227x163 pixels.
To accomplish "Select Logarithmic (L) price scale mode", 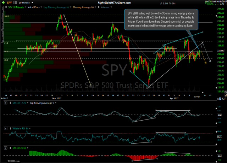I will 220,99.
